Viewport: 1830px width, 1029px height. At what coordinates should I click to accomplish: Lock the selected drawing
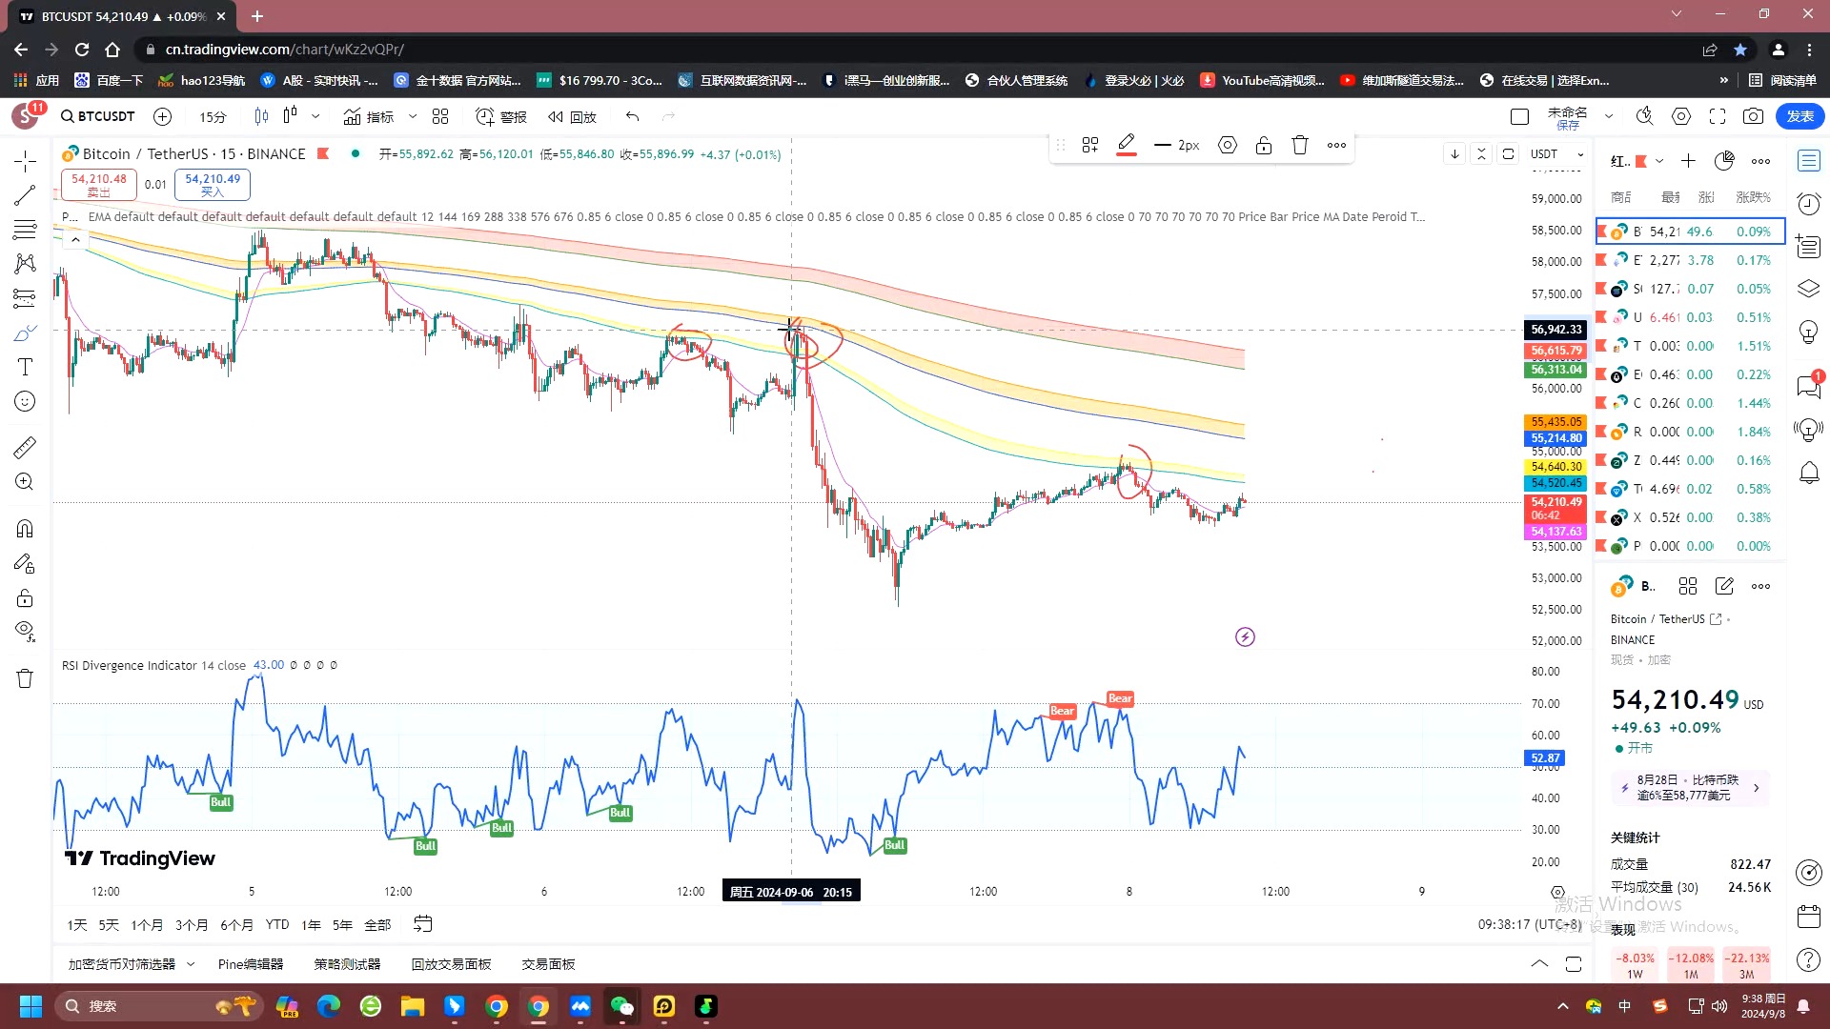1264,145
